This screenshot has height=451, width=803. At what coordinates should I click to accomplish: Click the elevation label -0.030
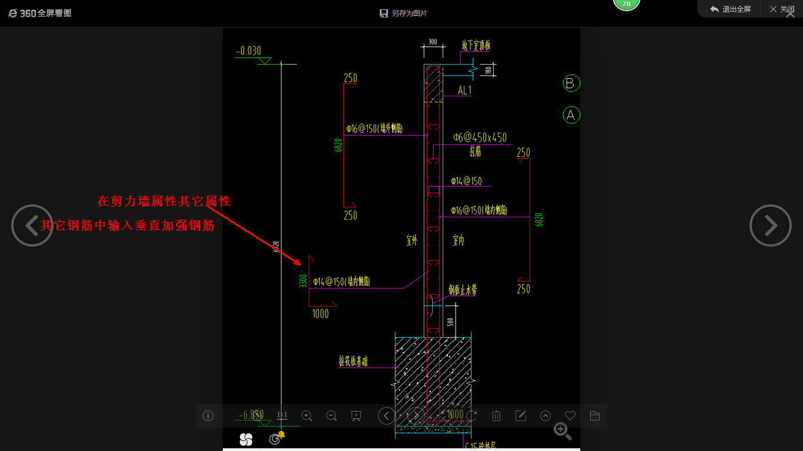pos(248,51)
